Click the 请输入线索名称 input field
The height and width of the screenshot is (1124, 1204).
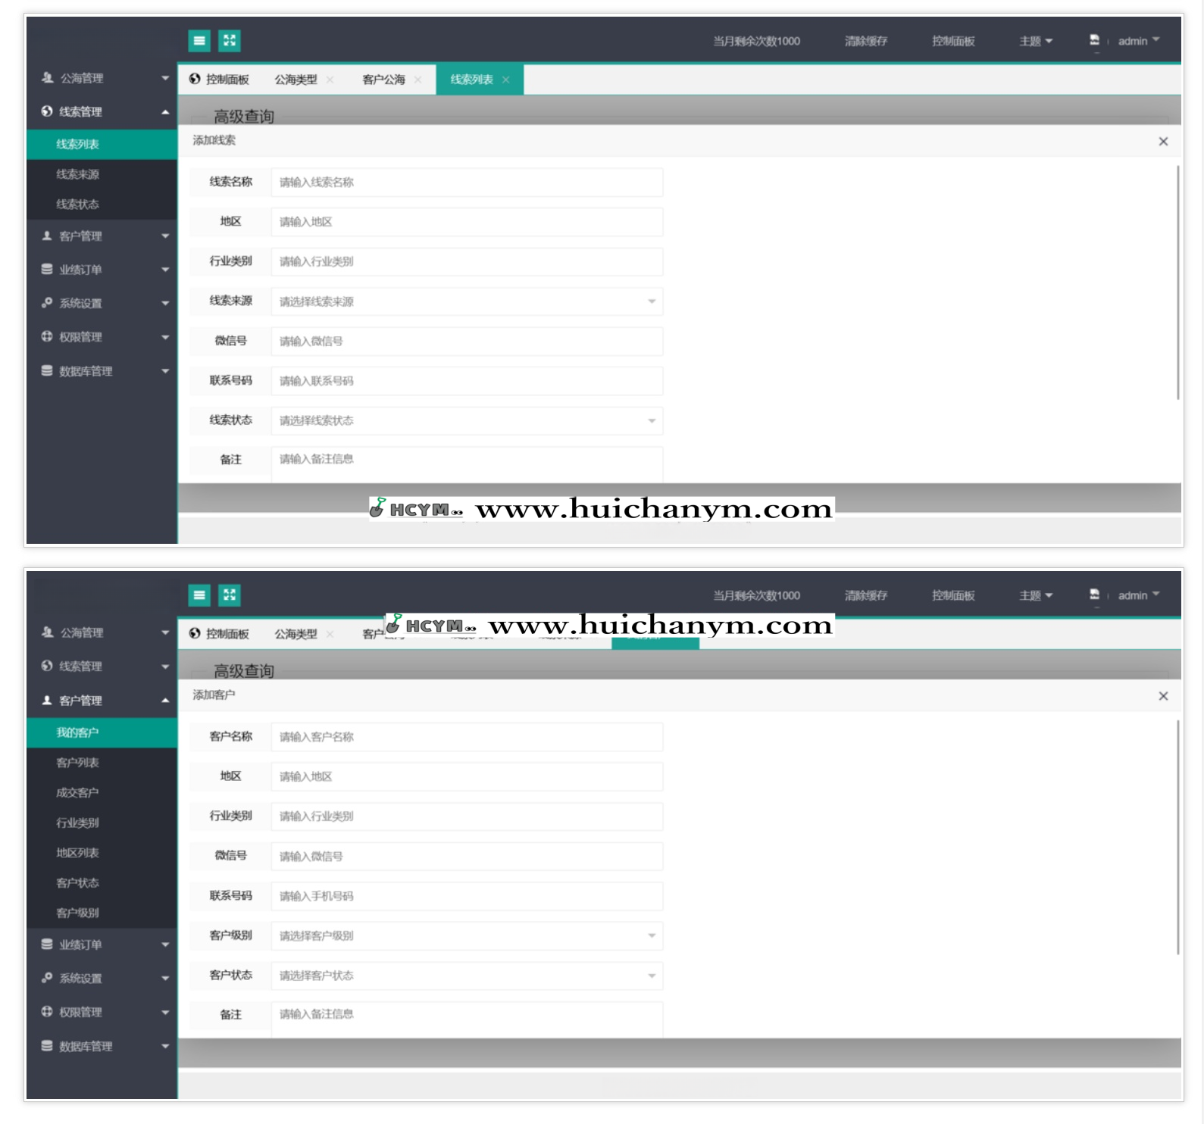(x=466, y=183)
